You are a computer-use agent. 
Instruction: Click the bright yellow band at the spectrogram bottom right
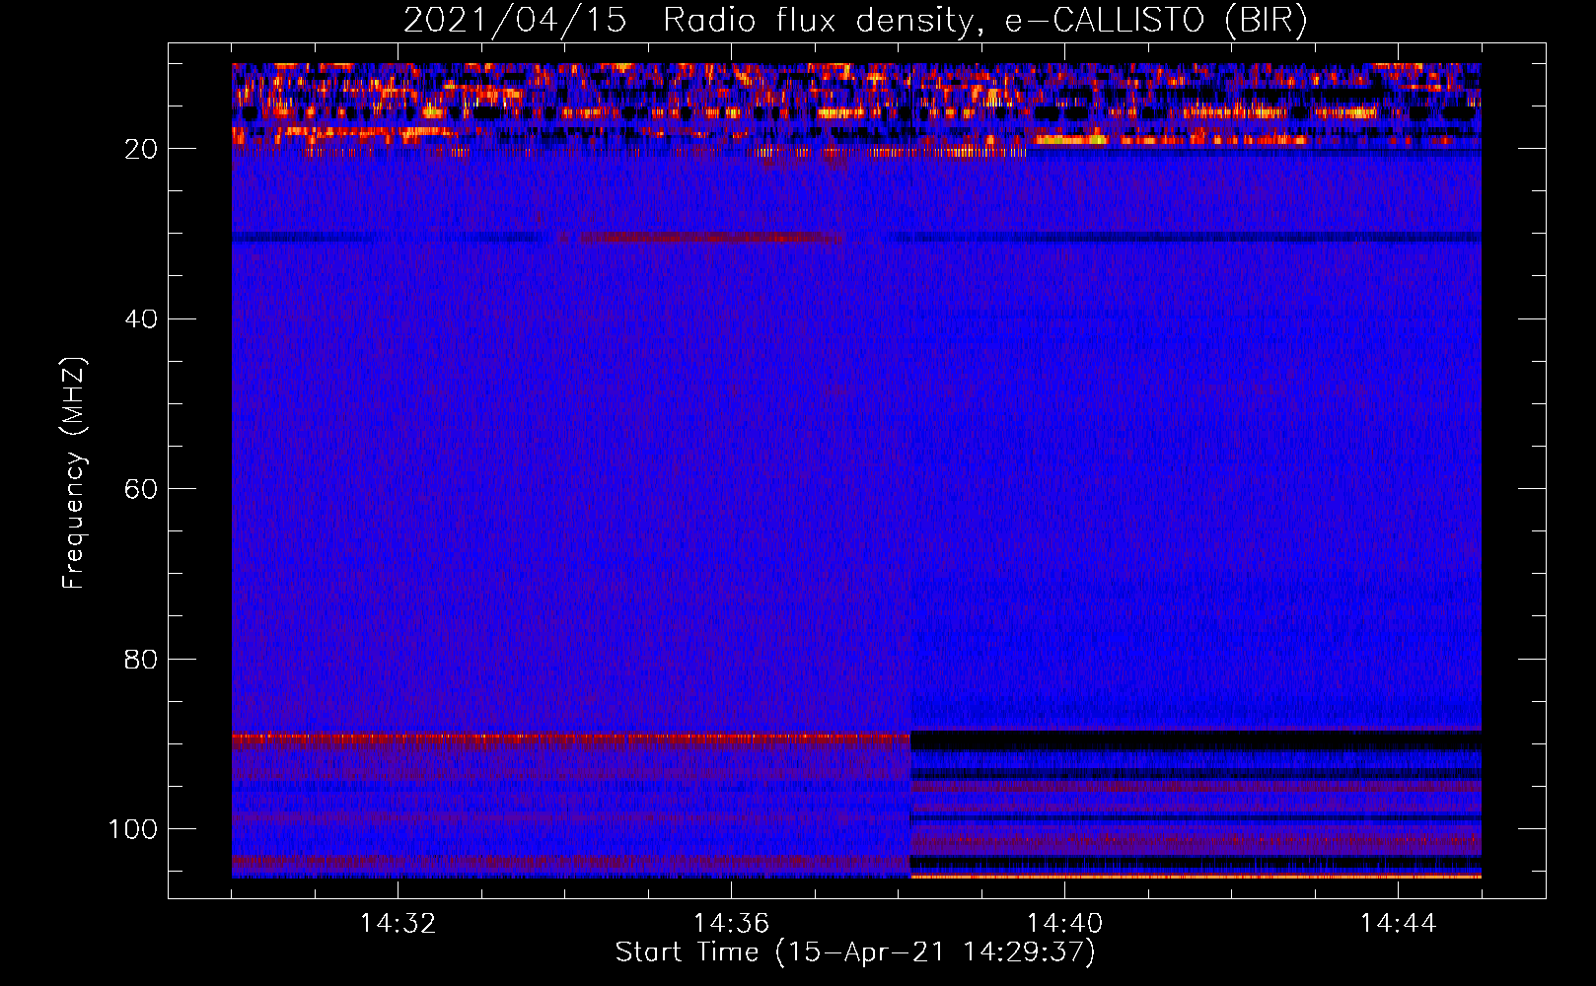pyautogui.click(x=1196, y=876)
